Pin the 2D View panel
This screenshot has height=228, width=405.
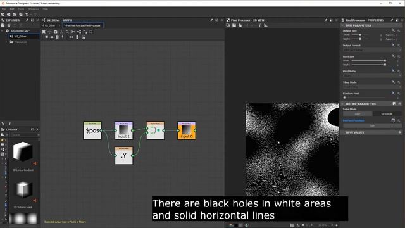point(326,20)
